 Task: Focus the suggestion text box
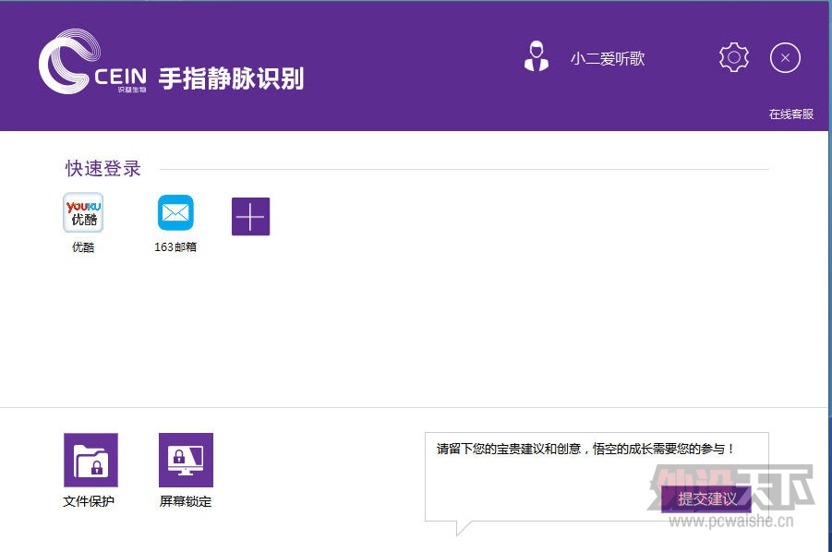pyautogui.click(x=597, y=476)
